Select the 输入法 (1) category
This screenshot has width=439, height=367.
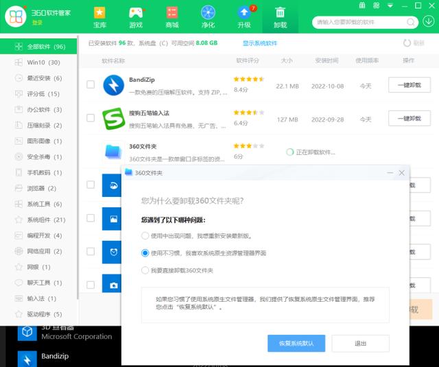(38, 298)
